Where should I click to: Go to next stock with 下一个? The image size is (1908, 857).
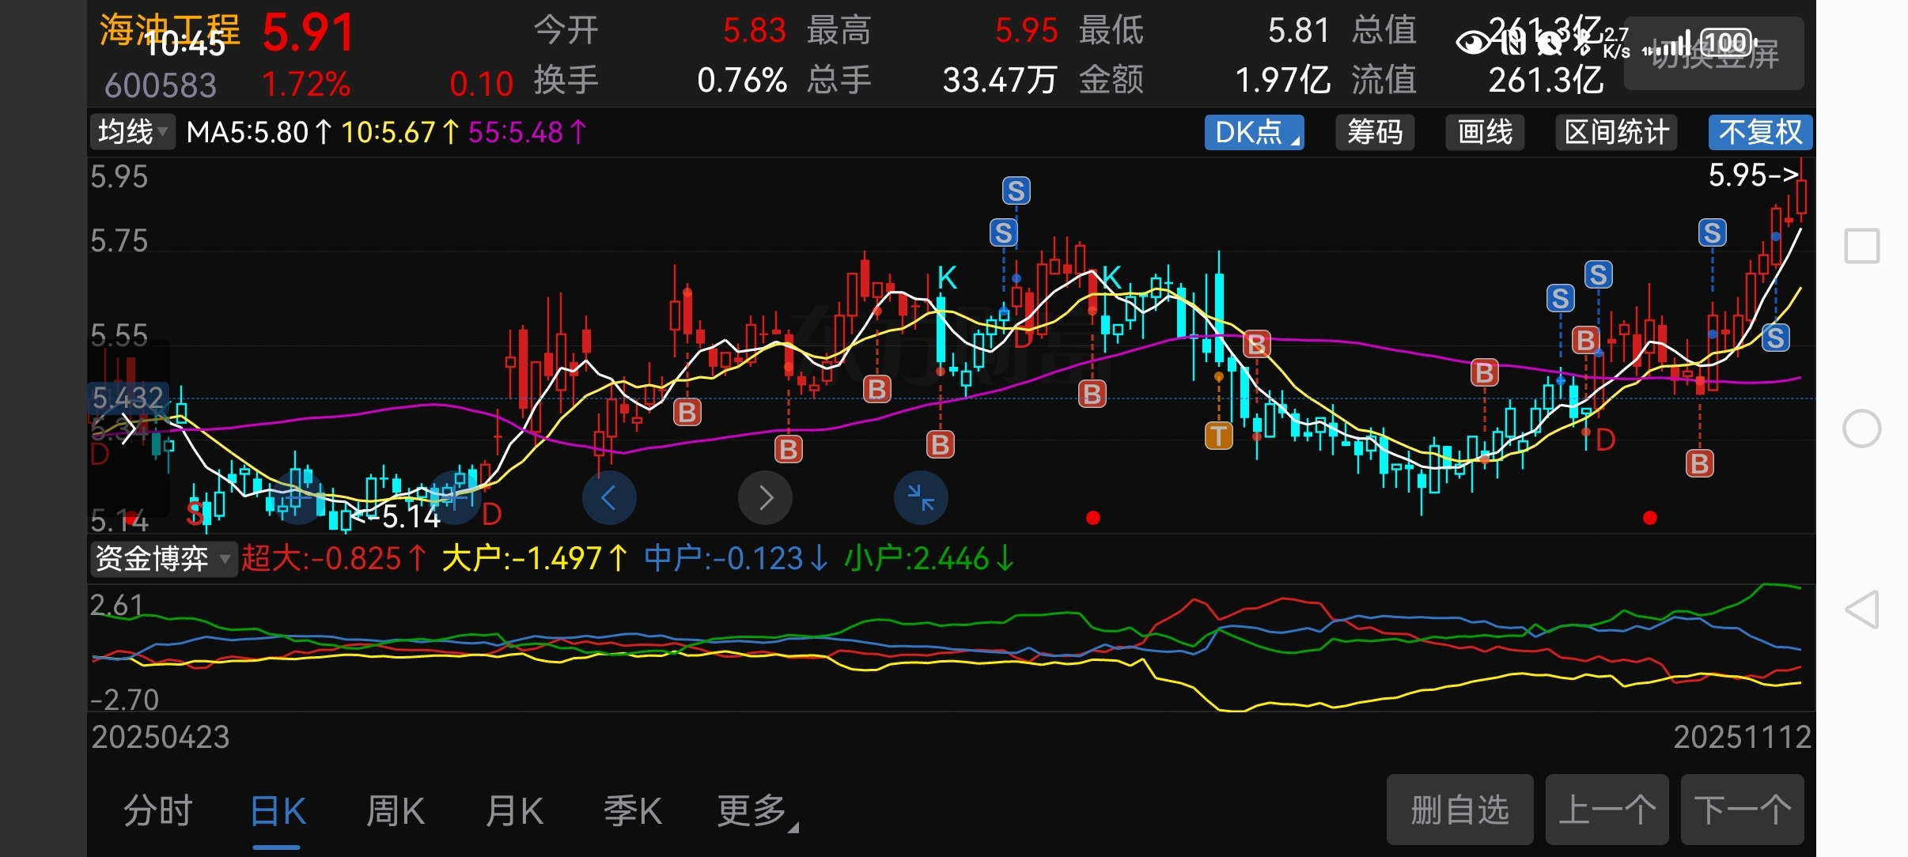pyautogui.click(x=1741, y=810)
